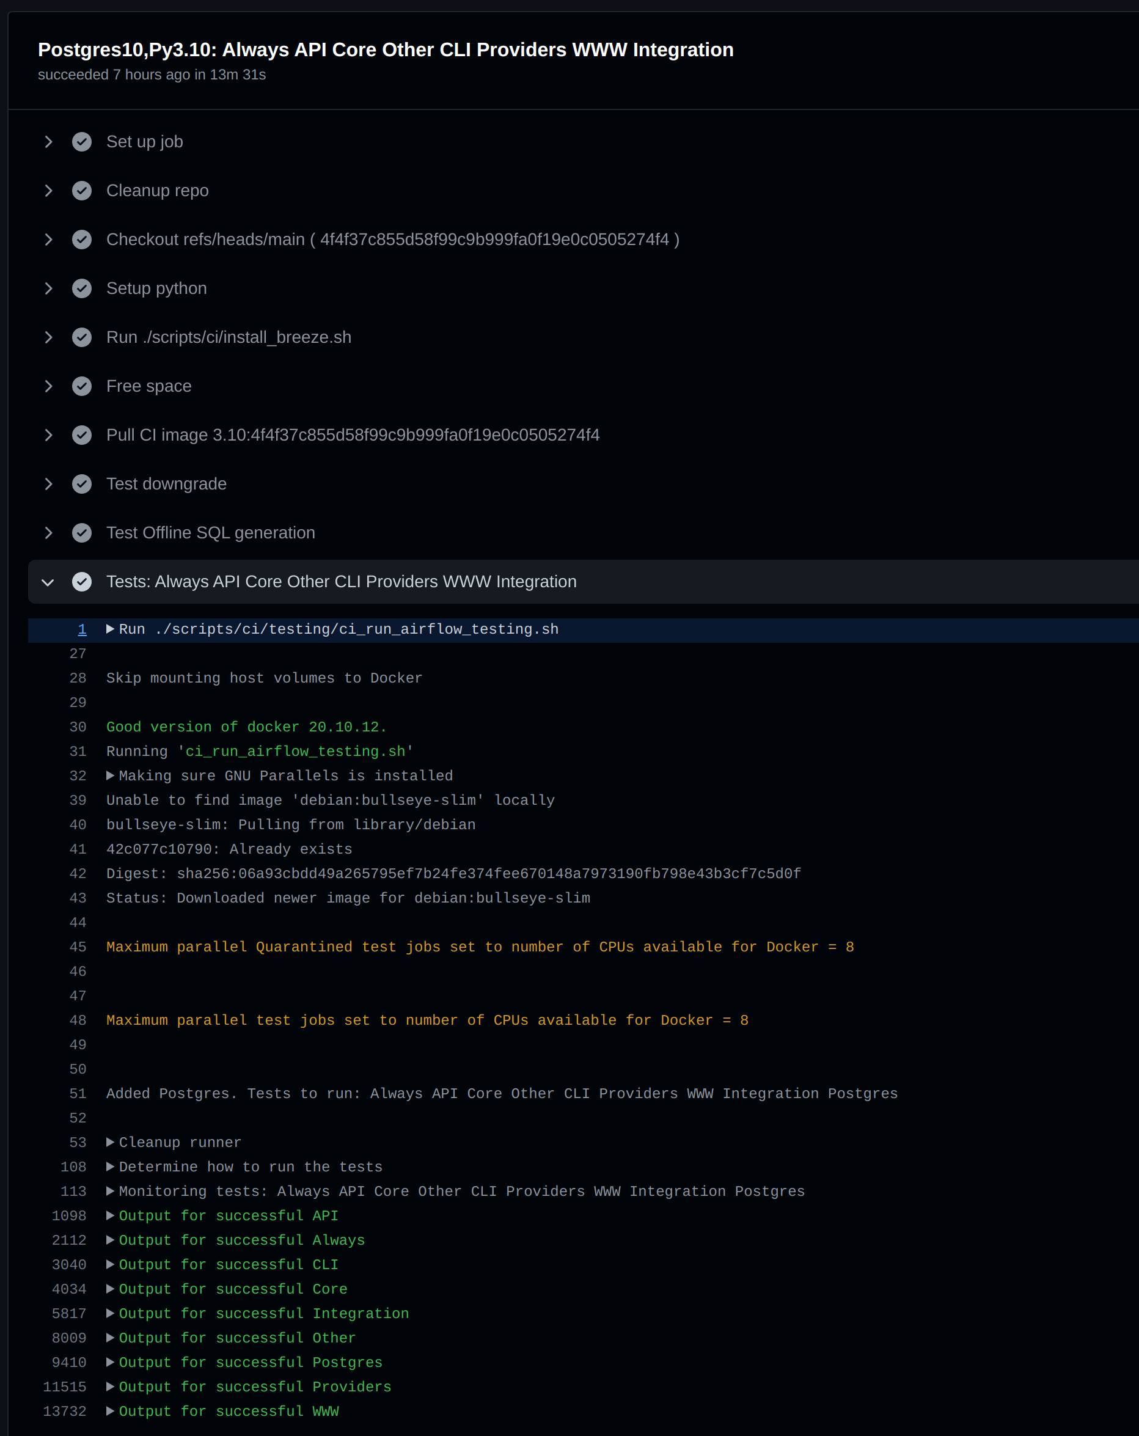
Task: Click line number 13732 in log
Action: click(65, 1412)
